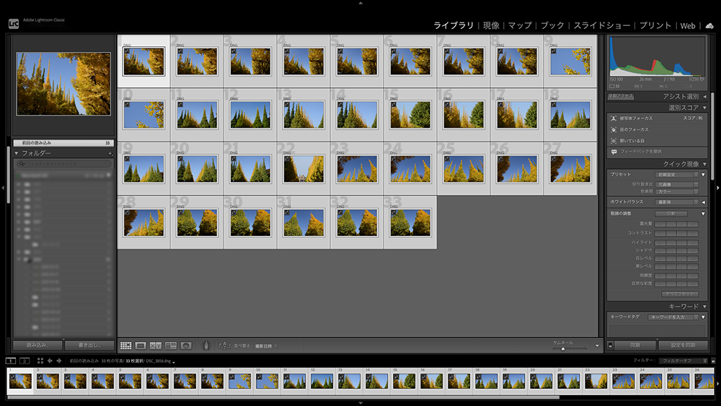Screen dimensions: 721x406
Task: Click 被写体フォーカス subject focus icon
Action: [614, 118]
